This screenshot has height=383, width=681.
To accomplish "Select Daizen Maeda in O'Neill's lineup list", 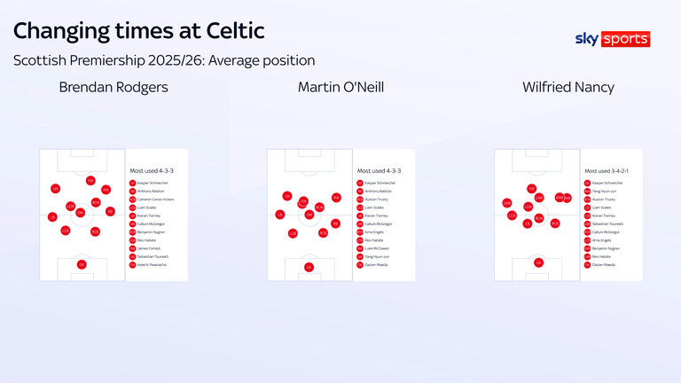I will (x=377, y=265).
